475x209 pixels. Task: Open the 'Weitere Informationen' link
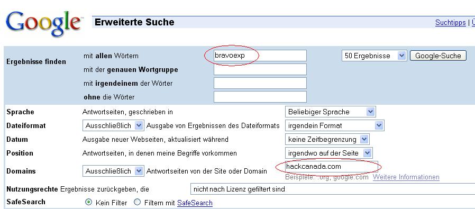406,177
